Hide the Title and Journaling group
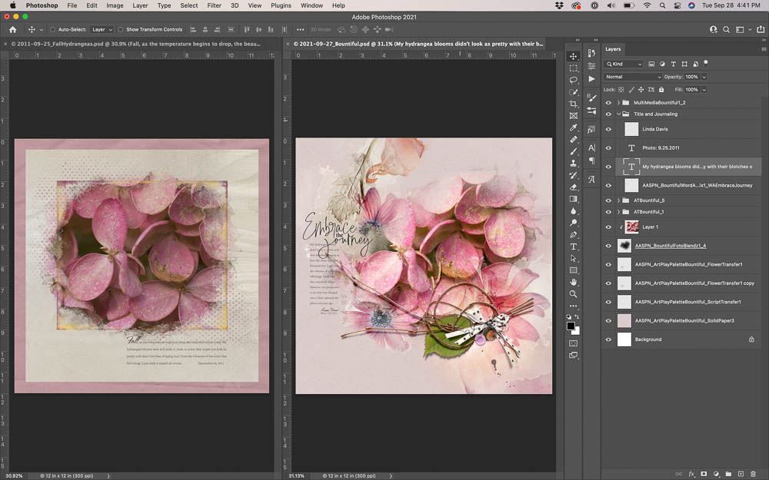This screenshot has width=769, height=480. coord(608,114)
